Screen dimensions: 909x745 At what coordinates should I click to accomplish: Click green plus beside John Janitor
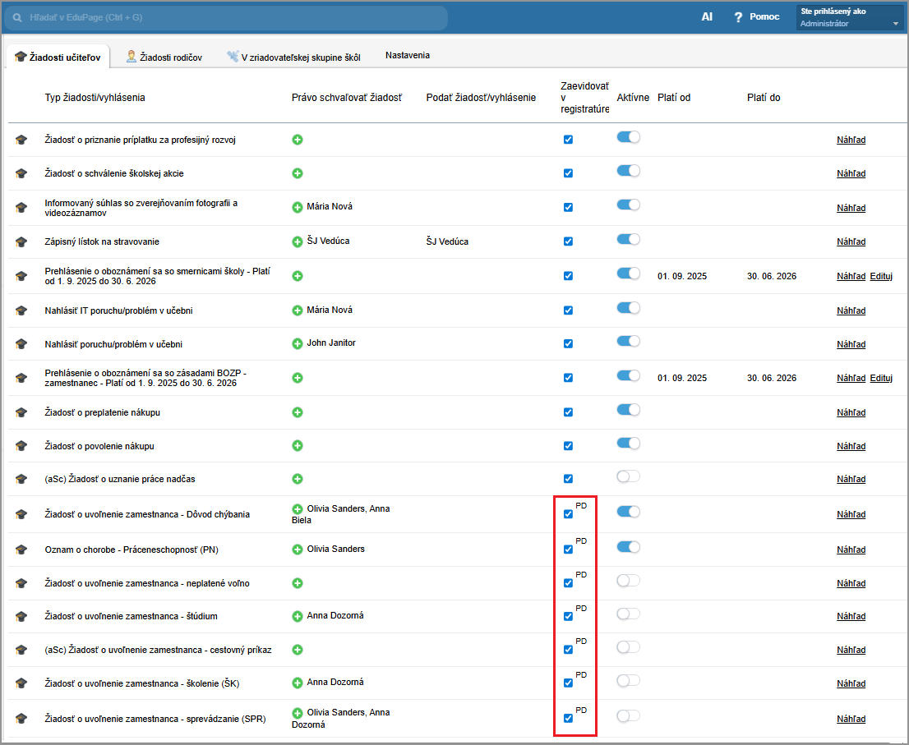click(298, 343)
